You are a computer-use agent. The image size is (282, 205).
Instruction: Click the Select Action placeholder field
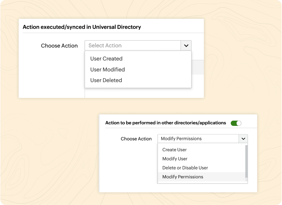point(132,45)
